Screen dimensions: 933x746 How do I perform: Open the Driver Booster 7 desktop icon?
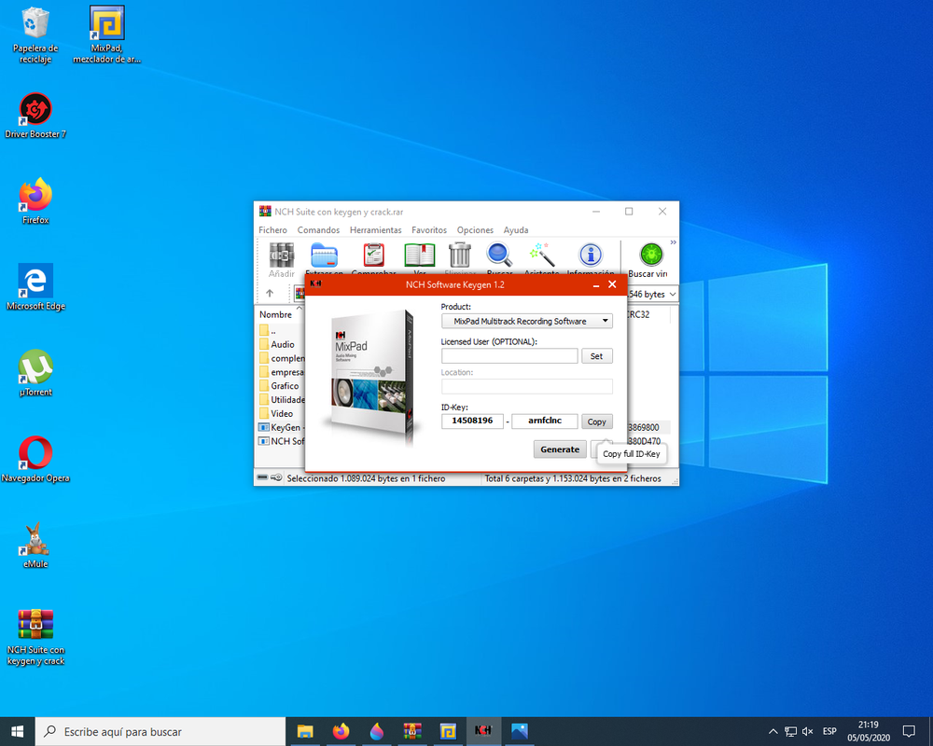click(35, 116)
